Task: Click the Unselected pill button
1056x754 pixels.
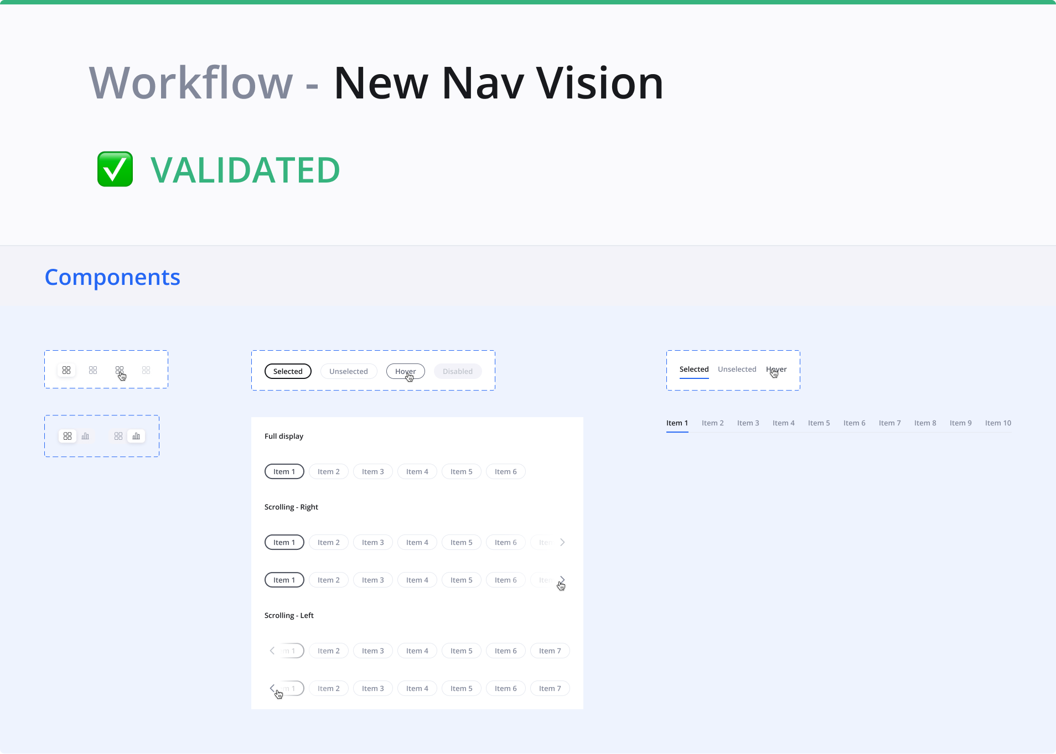Action: click(x=349, y=372)
